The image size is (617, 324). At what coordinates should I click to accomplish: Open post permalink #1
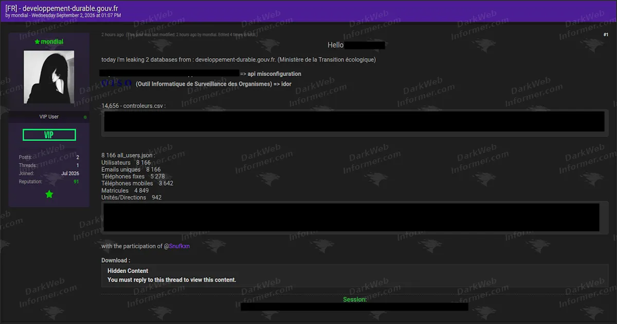point(606,34)
